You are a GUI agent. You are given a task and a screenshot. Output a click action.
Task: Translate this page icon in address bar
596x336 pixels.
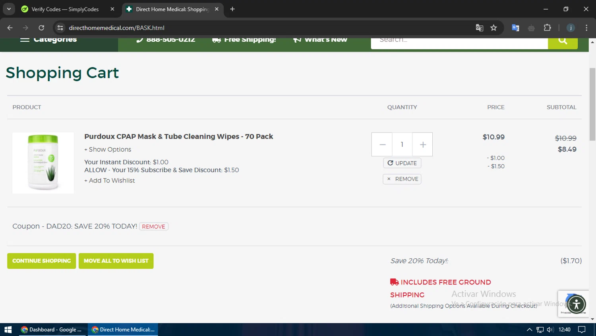tap(480, 28)
